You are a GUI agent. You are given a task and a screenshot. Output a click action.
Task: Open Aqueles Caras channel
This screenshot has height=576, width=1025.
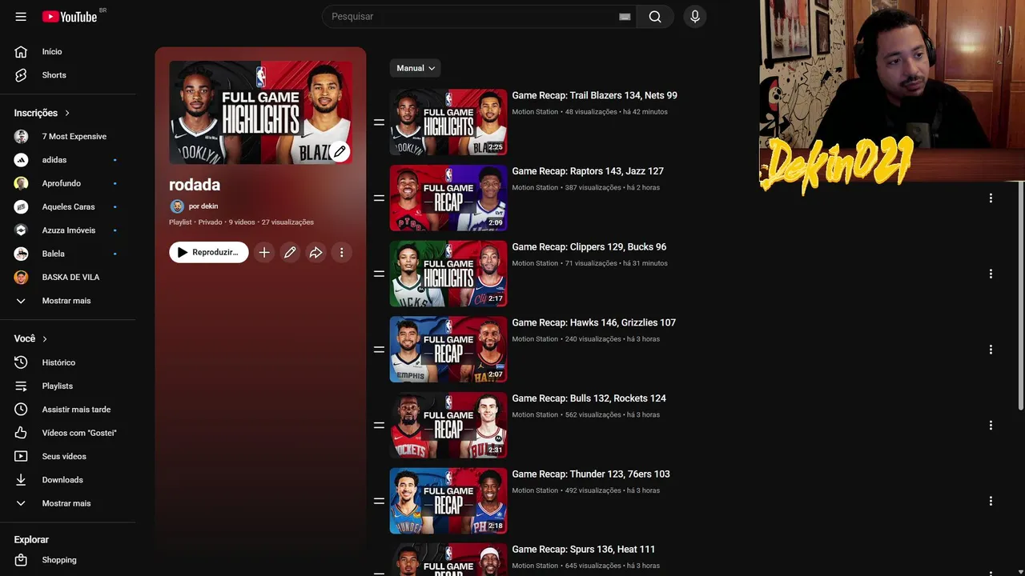pyautogui.click(x=68, y=206)
